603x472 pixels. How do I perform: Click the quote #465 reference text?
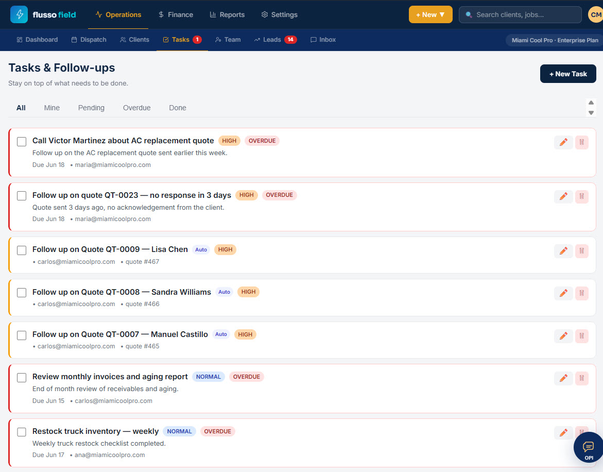142,346
